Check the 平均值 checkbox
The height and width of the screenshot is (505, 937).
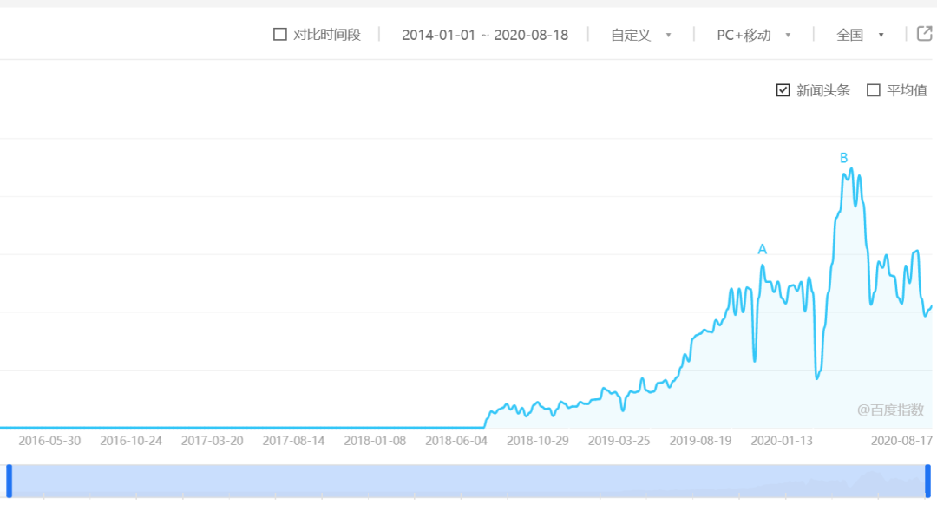874,90
